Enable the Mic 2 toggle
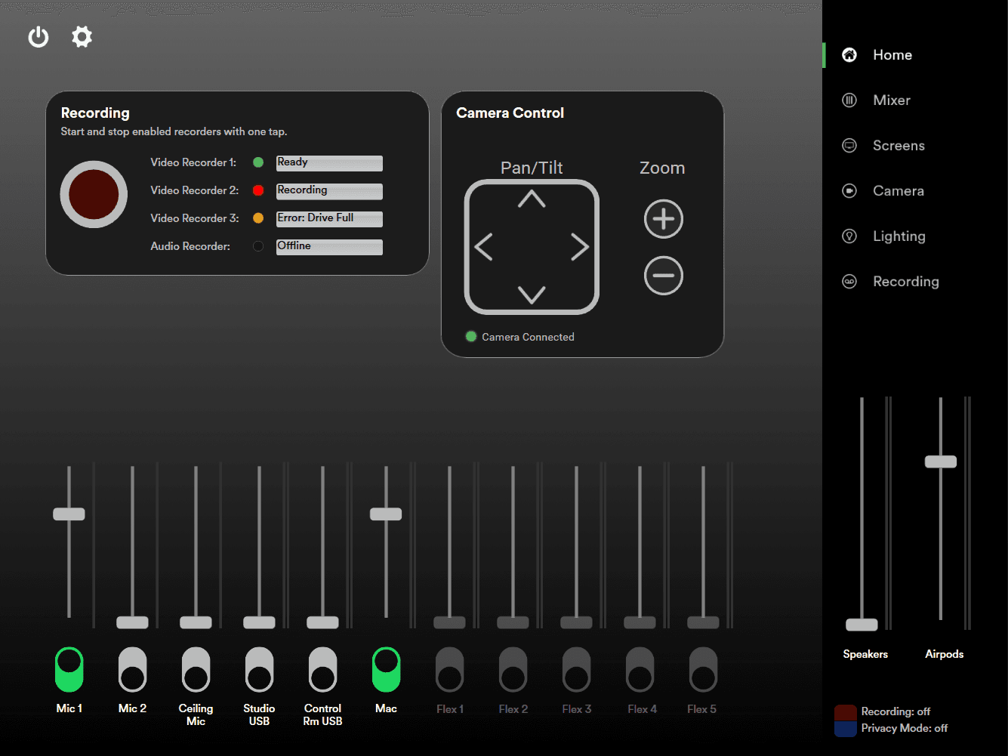Screen dimensions: 1008x756 133,669
